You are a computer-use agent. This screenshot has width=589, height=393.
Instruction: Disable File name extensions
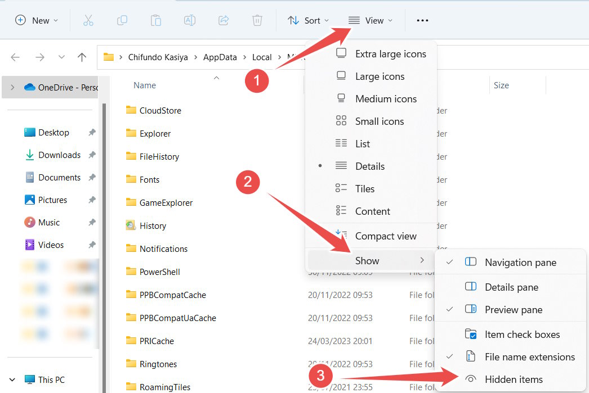tap(529, 356)
